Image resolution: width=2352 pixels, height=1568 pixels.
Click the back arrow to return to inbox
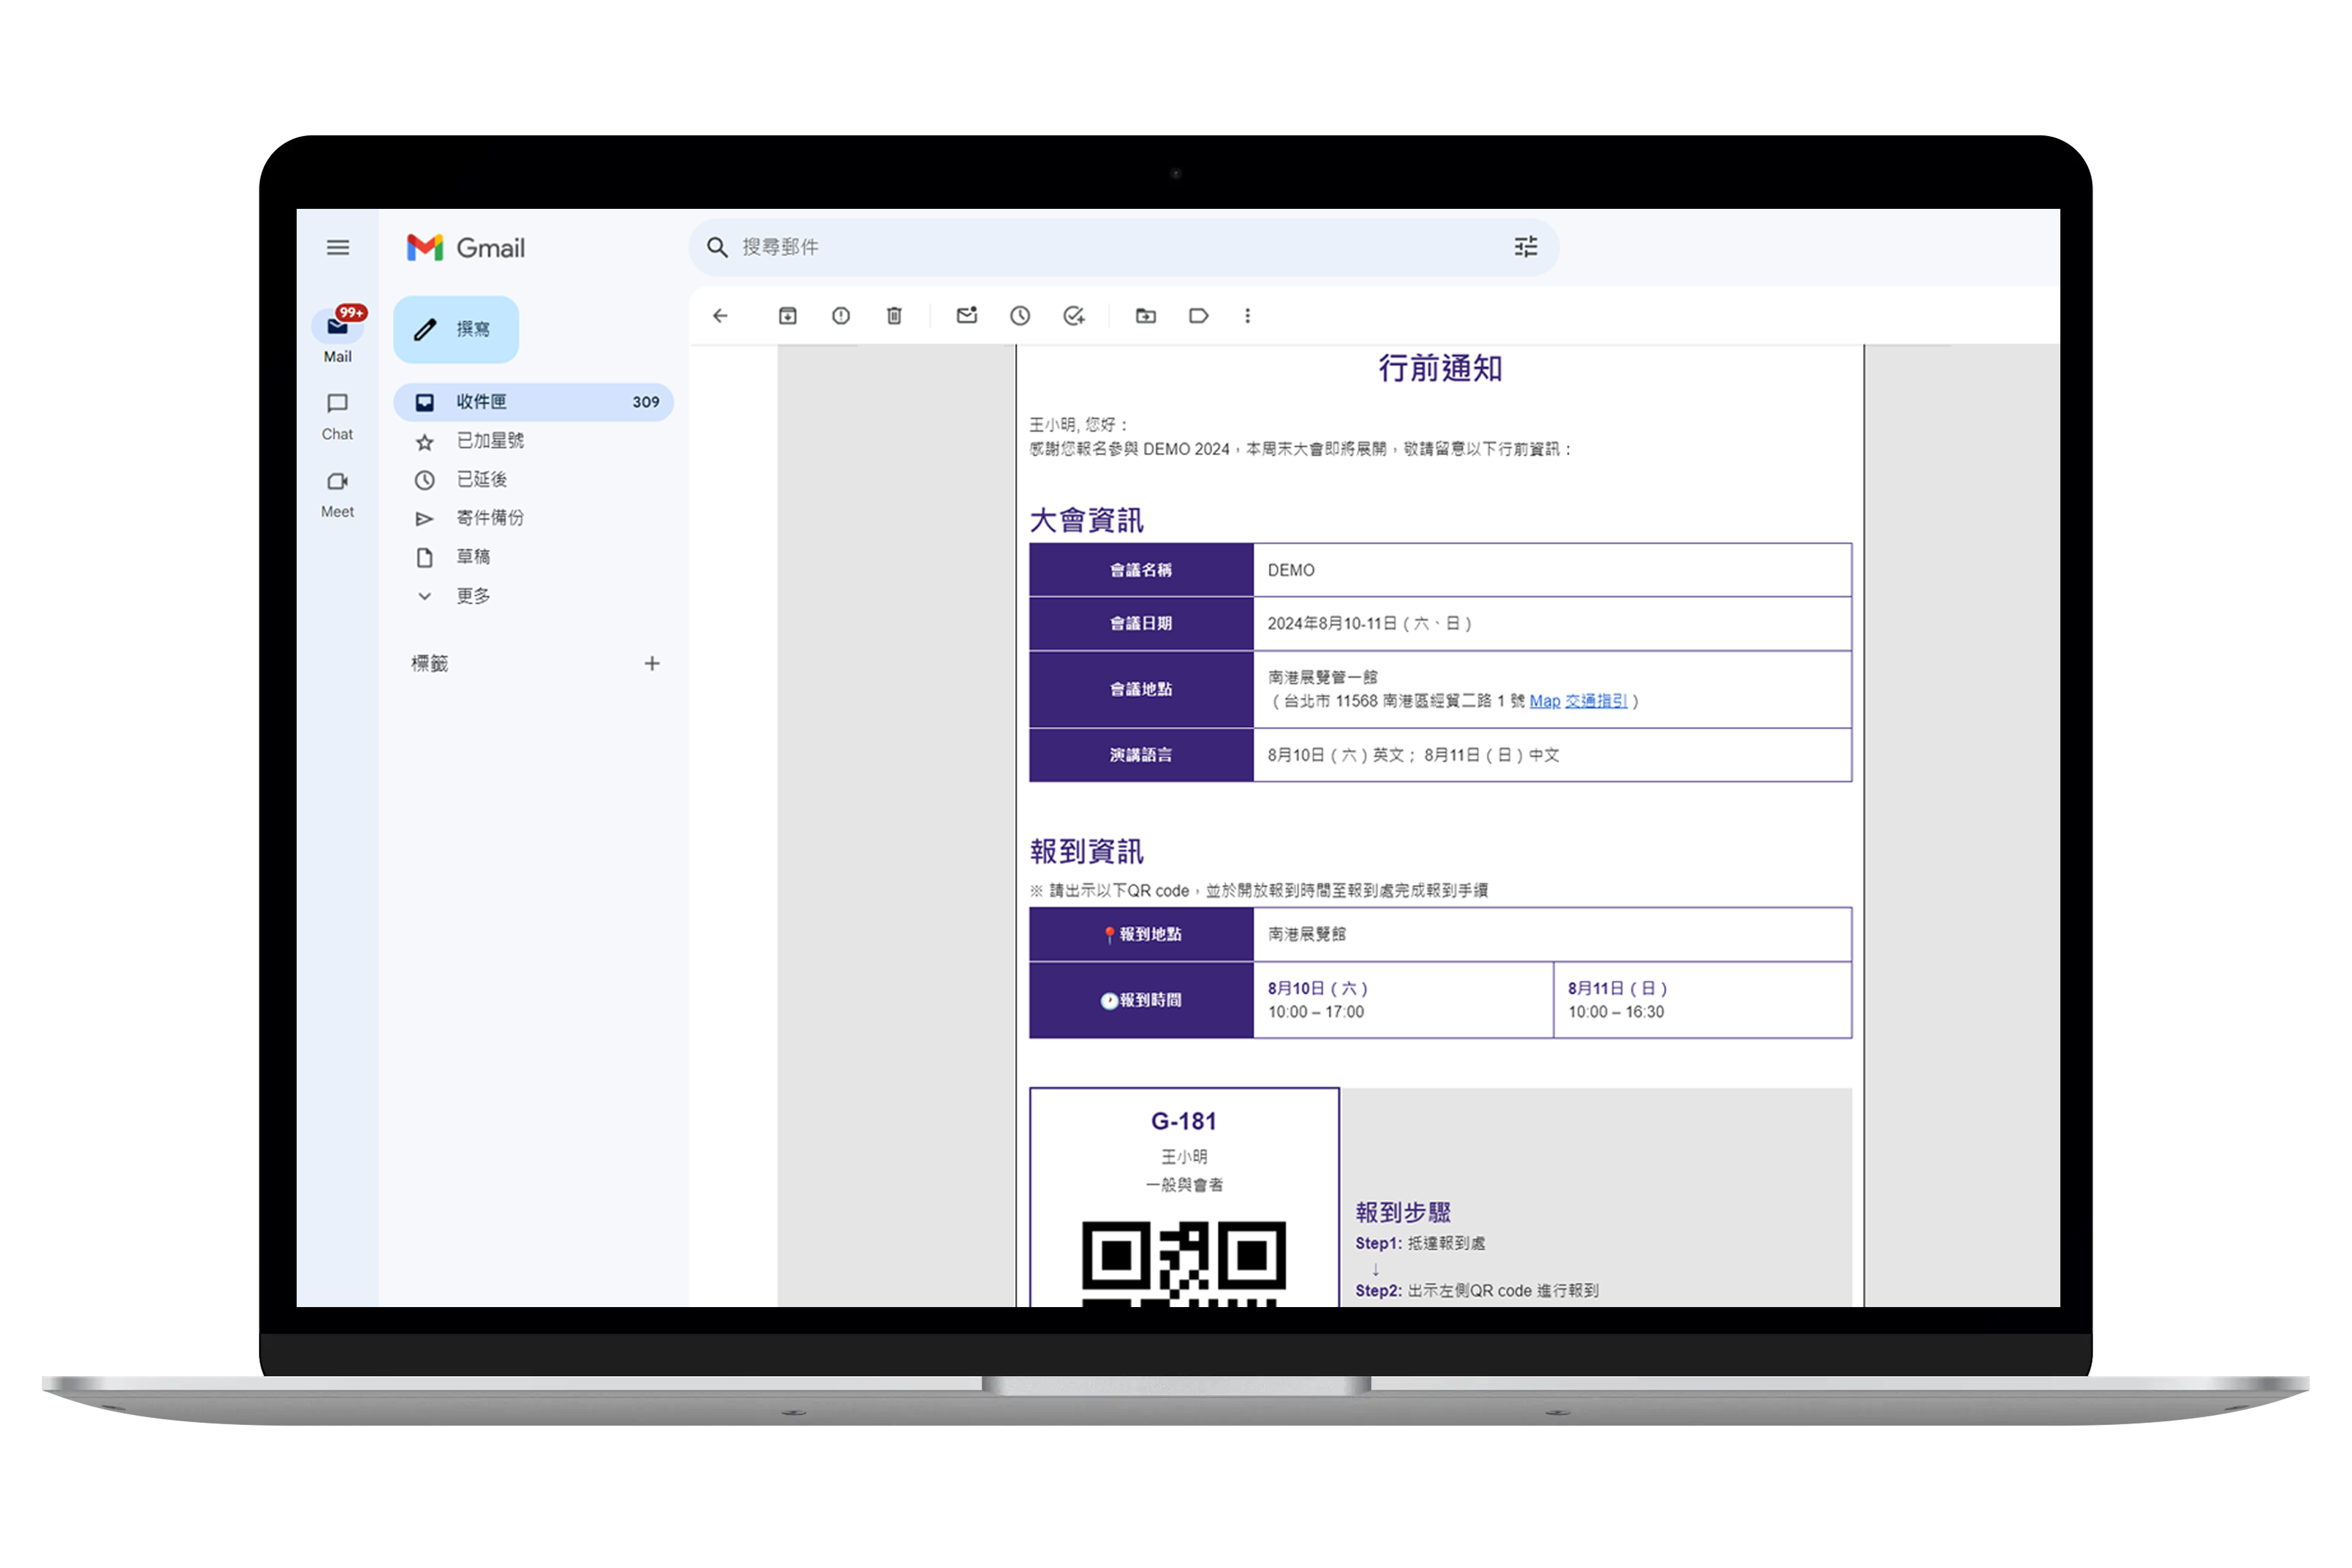[720, 316]
